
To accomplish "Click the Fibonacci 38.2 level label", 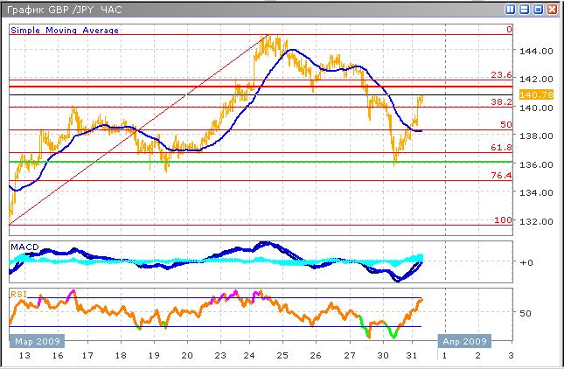I will (x=500, y=101).
